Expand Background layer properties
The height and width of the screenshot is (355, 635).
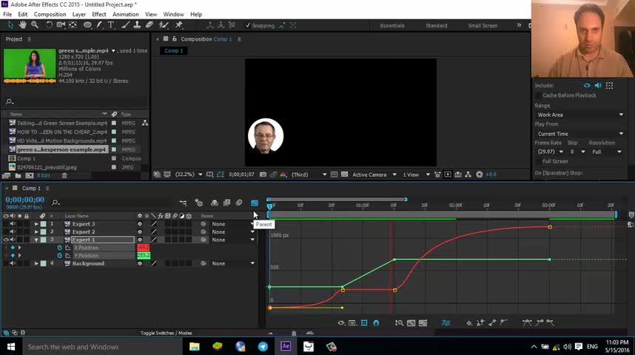[36, 263]
